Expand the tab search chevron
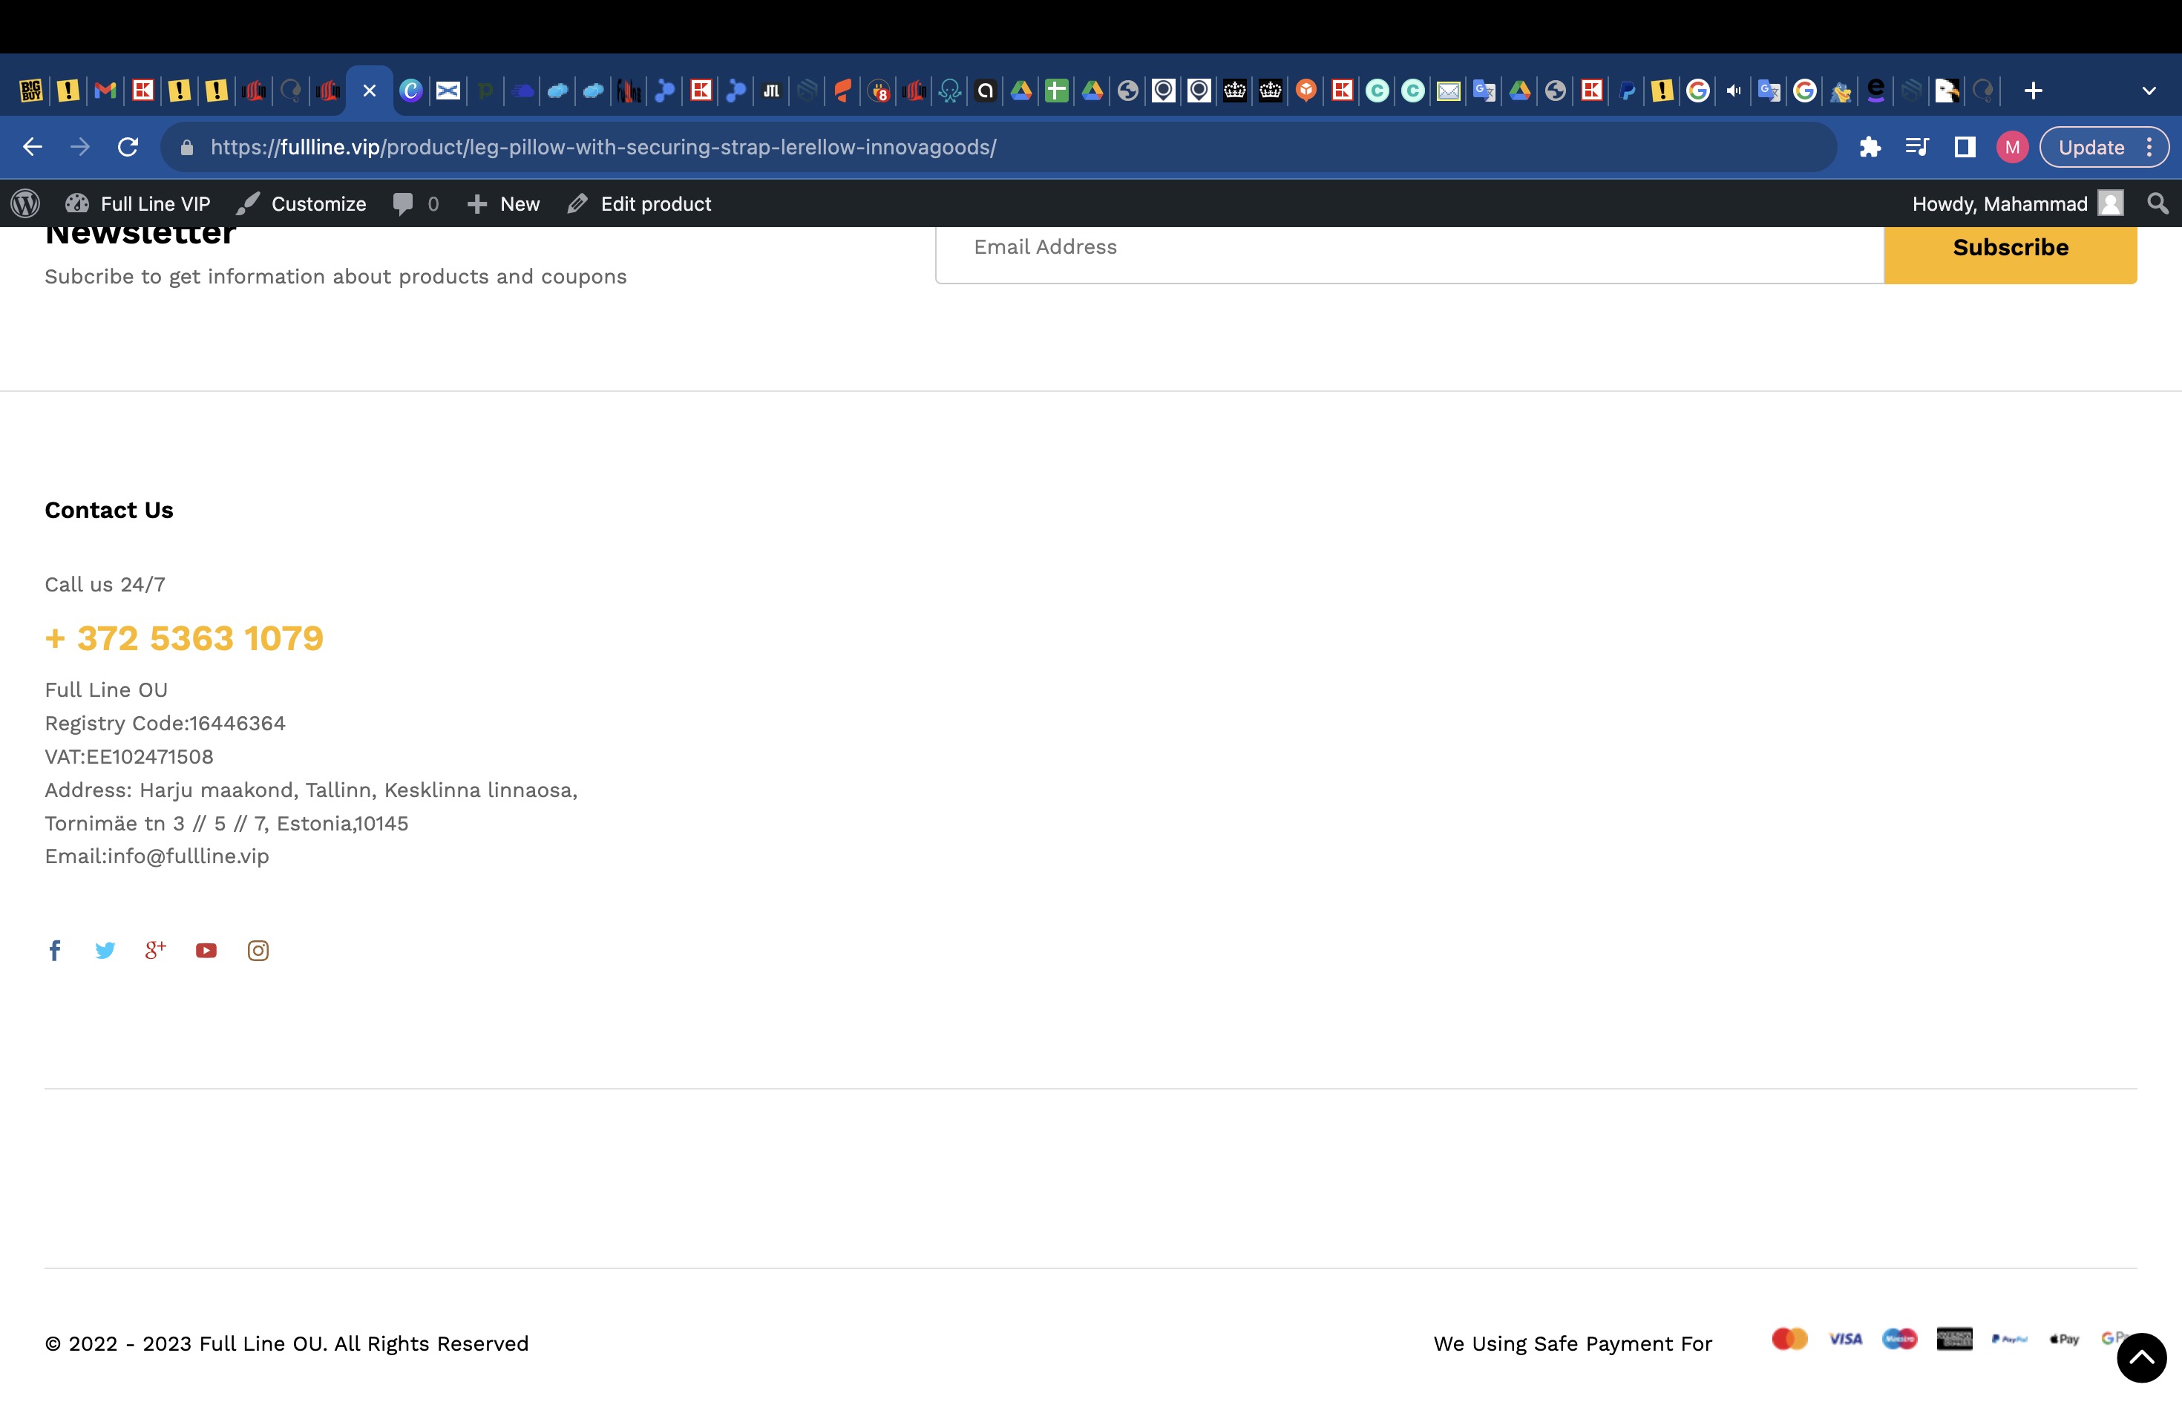The image size is (2182, 1419). click(2148, 91)
